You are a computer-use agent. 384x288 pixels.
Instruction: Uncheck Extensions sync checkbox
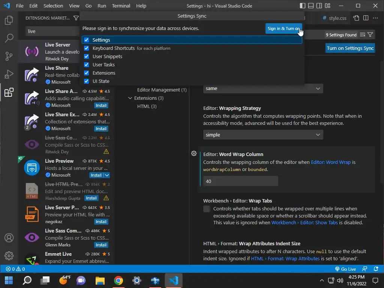point(87,73)
